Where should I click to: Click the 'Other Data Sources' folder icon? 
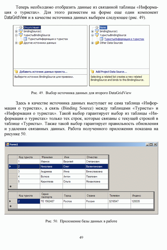tap(97, 43)
